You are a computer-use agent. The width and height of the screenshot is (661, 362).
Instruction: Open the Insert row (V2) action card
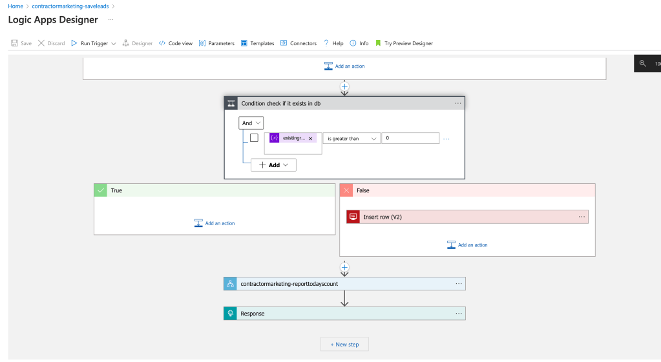click(x=467, y=217)
